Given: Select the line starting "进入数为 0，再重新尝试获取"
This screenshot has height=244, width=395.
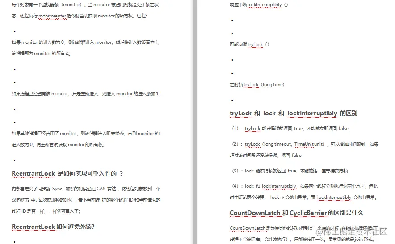Looking at the screenshot, I should (58, 144).
